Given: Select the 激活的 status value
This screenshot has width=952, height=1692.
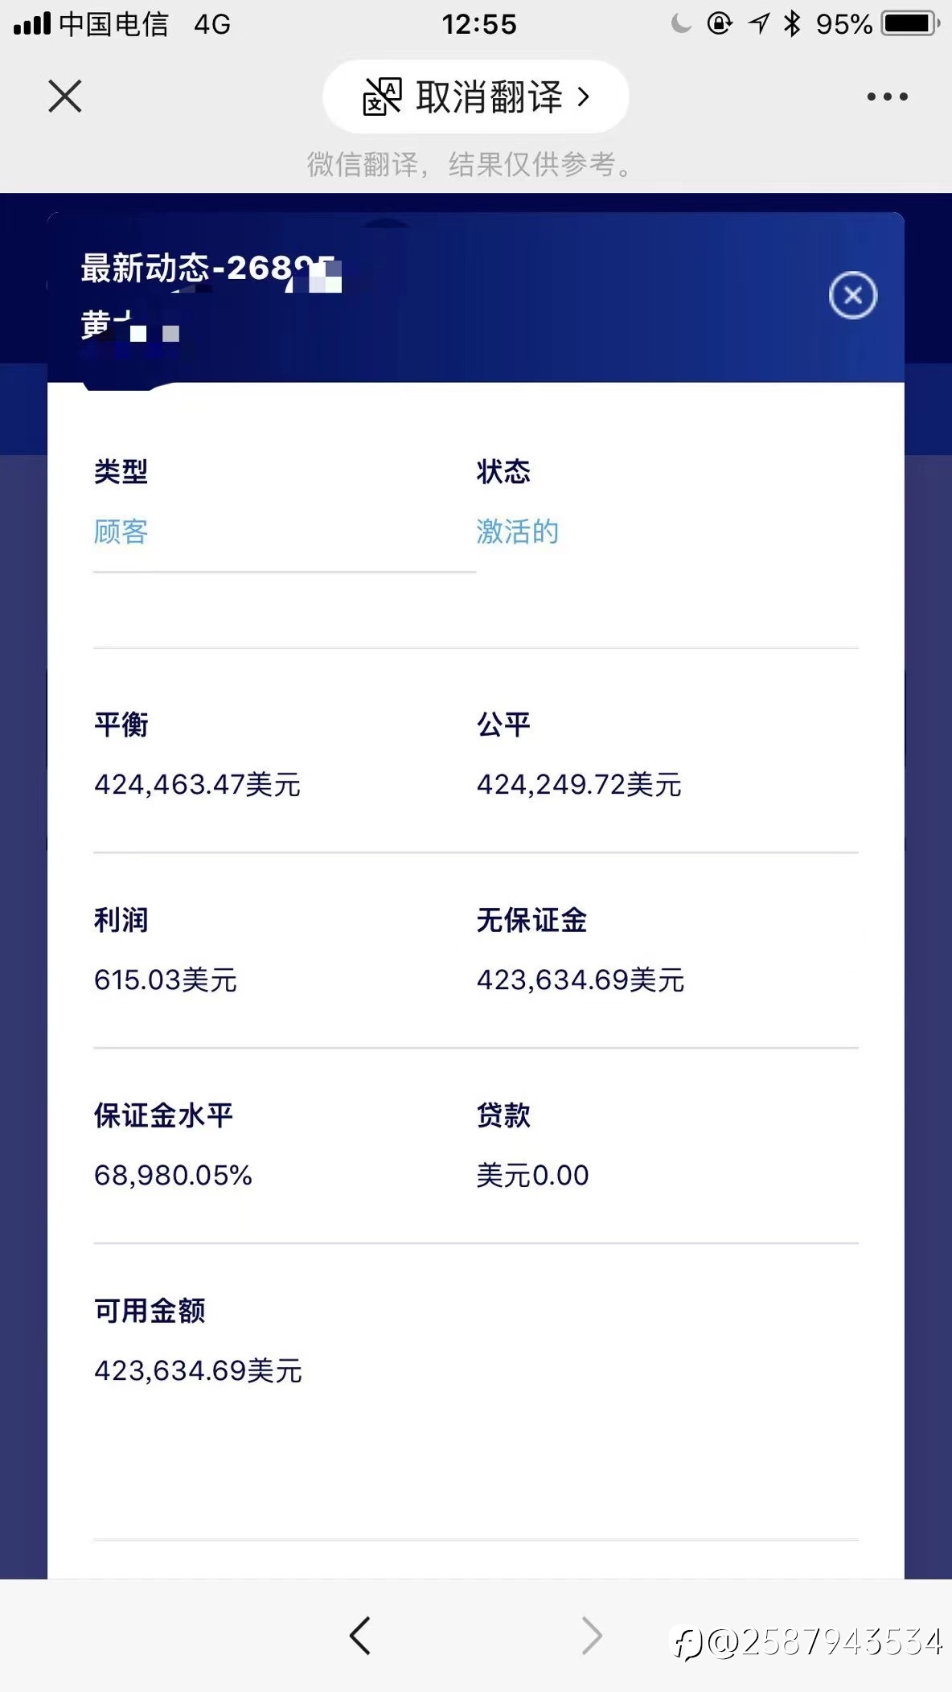Looking at the screenshot, I should tap(517, 532).
